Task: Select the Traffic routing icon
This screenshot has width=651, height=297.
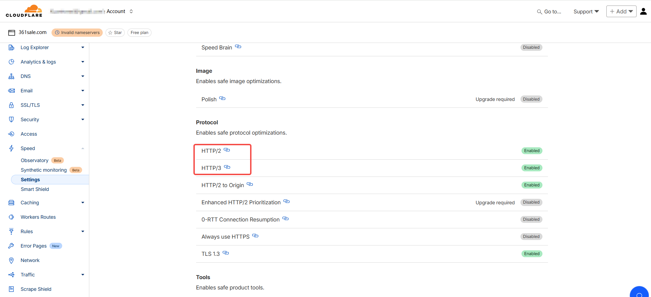Action: [11, 275]
